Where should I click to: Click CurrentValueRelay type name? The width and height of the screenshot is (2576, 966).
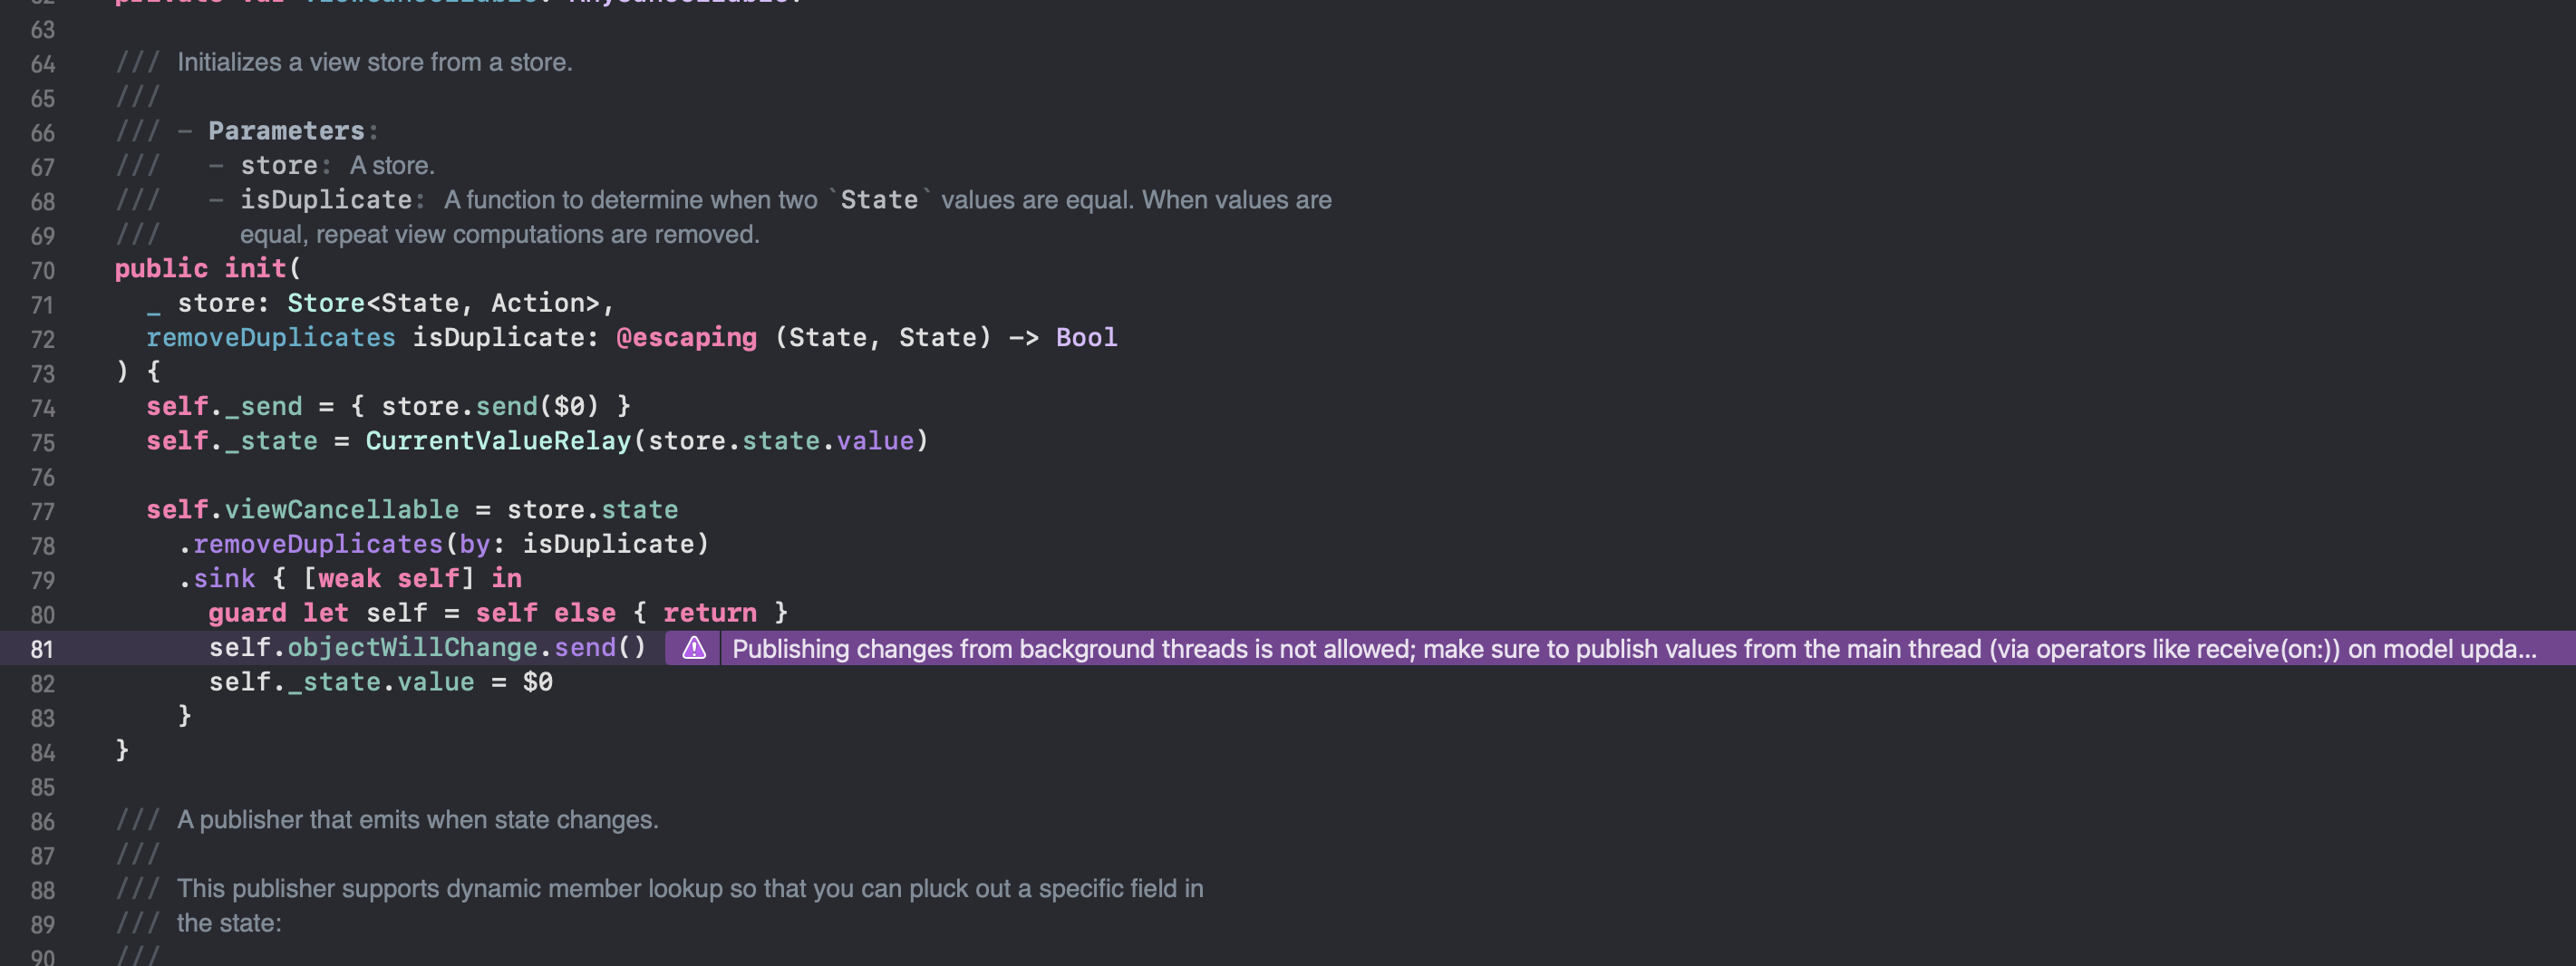pos(498,441)
